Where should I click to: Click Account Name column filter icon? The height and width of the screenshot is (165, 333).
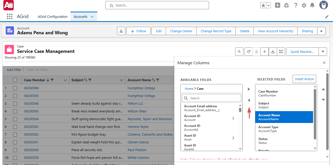coord(158,80)
